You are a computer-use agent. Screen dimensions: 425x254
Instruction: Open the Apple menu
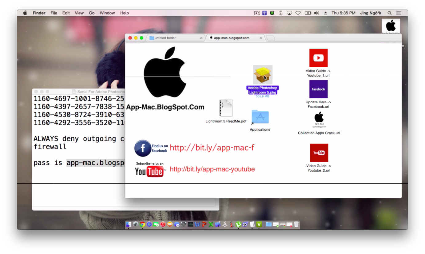pos(25,13)
